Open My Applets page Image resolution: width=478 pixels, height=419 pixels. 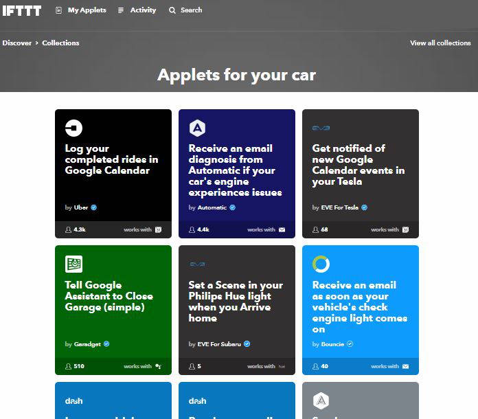[x=87, y=10]
